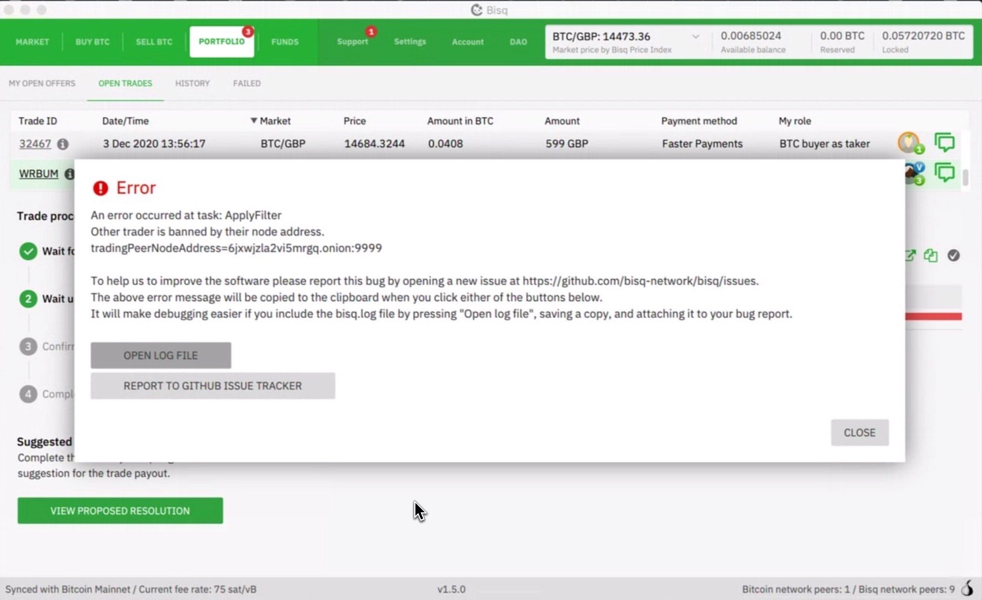Click VIEW PROPOSED RESOLUTION button
The width and height of the screenshot is (982, 600).
coord(120,511)
